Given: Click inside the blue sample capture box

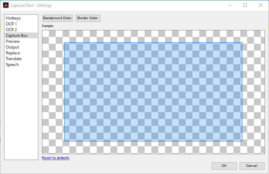Looking at the screenshot, I should 153,92.
